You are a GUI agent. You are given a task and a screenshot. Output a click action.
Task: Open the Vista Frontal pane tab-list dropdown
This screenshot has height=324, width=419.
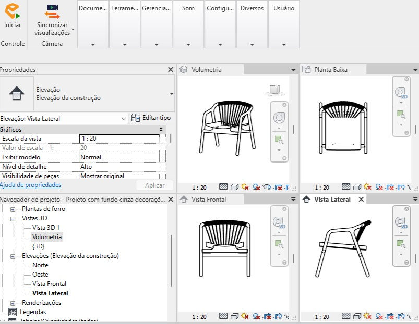coord(293,199)
